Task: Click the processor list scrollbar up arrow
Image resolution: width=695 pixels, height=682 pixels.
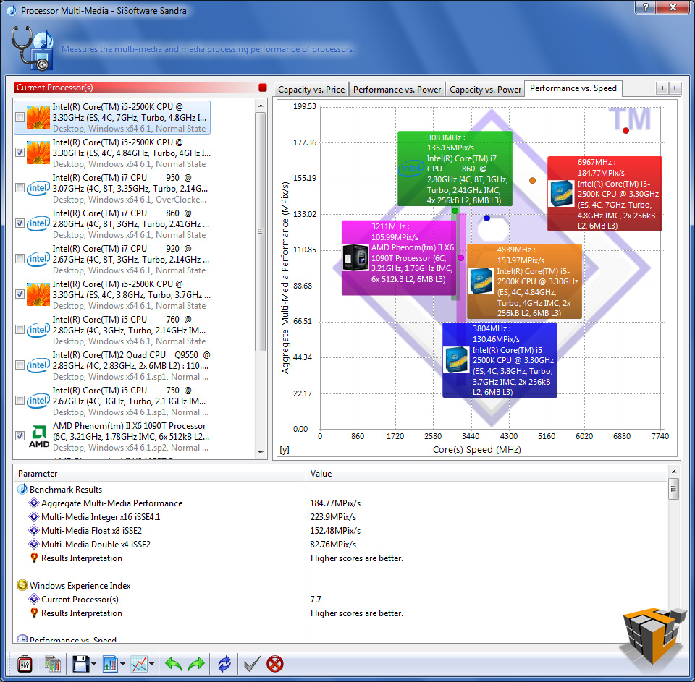Action: 261,106
